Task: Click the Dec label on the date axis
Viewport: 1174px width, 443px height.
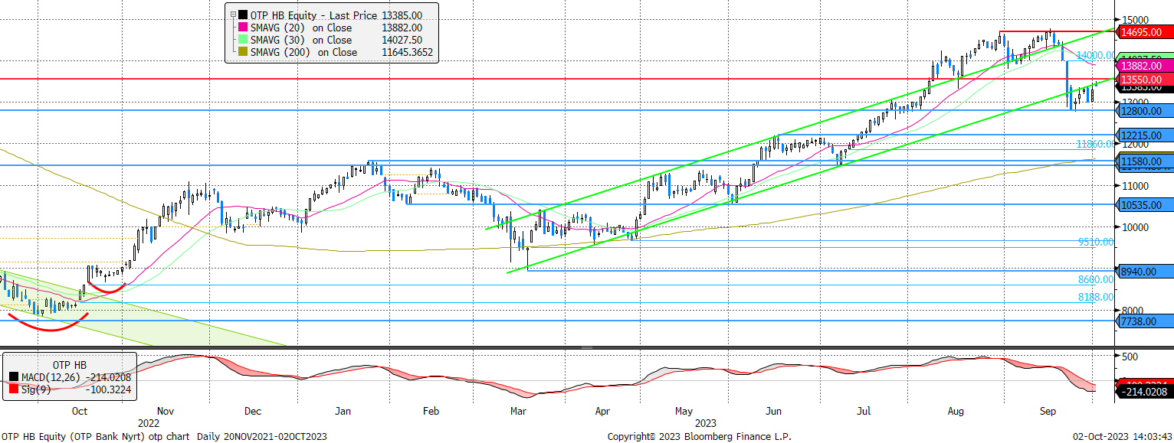Action: tap(253, 411)
